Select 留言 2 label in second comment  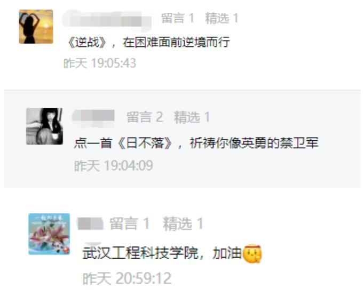point(145,117)
